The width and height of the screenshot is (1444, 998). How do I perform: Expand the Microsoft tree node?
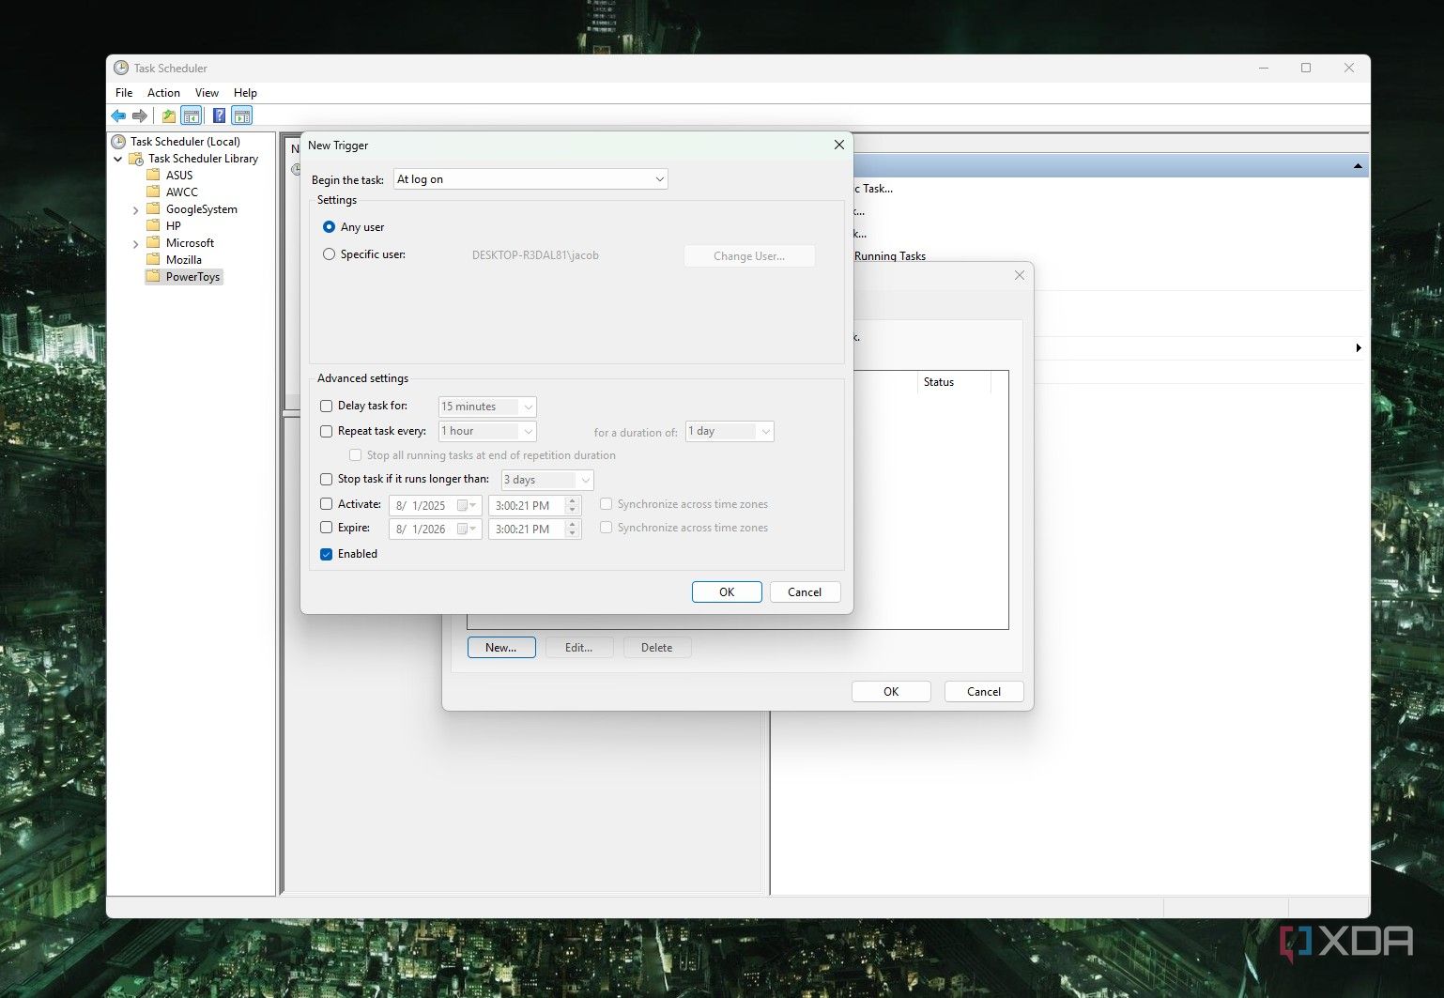tap(136, 244)
